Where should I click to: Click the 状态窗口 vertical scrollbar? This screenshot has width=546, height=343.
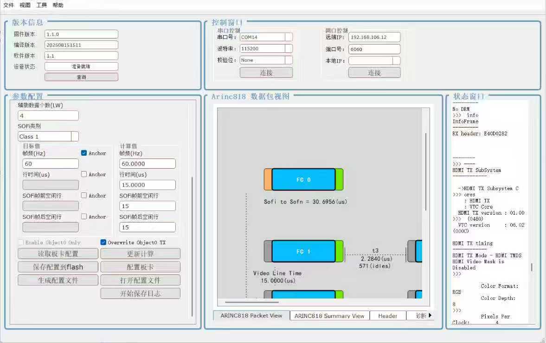pos(532,267)
